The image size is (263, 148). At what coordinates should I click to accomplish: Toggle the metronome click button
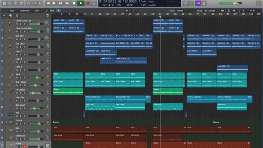coord(204,3)
